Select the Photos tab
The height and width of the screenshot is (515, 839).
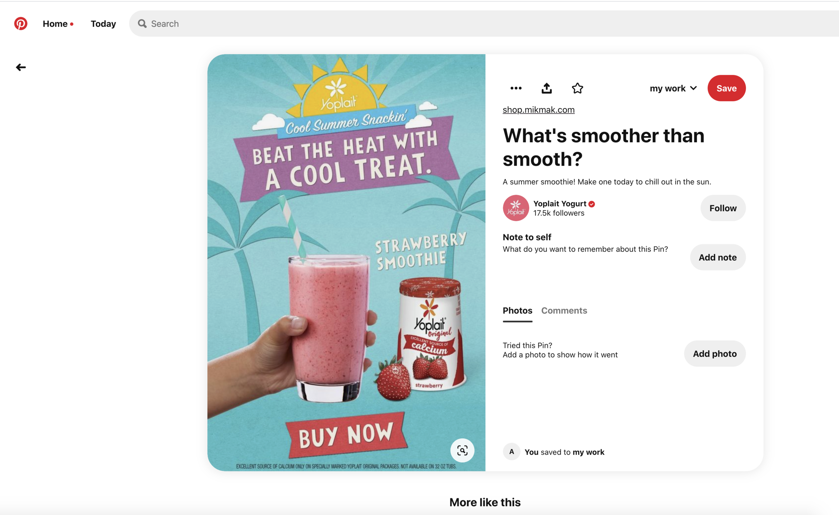click(x=517, y=310)
